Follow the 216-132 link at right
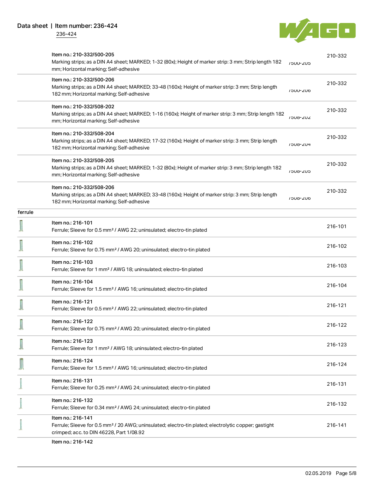The width and height of the screenshot is (374, 484). pos(337,404)
